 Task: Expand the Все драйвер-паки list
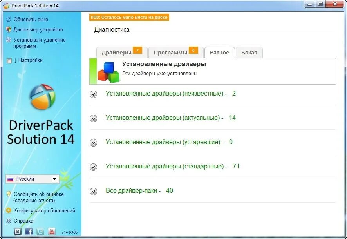[x=93, y=191]
